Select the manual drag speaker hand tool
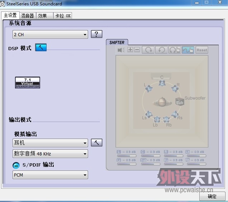The height and width of the screenshot is (202, 228). click(x=188, y=50)
